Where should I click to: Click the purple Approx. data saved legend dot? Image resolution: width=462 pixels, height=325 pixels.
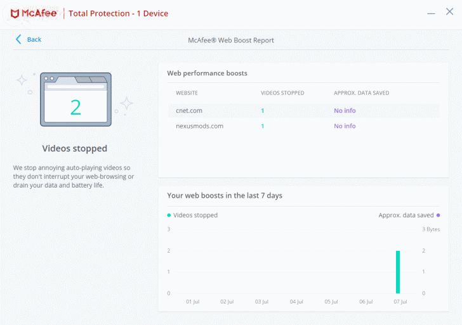[438, 215]
